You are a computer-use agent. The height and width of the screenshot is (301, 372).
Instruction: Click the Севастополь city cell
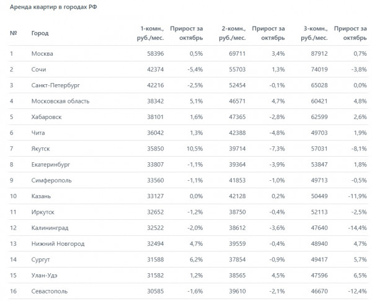pyautogui.click(x=50, y=291)
